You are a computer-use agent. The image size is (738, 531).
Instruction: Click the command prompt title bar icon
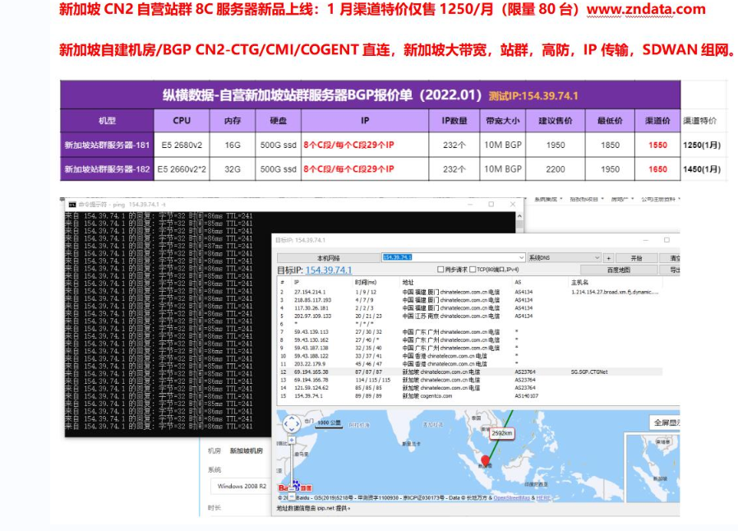(x=72, y=205)
